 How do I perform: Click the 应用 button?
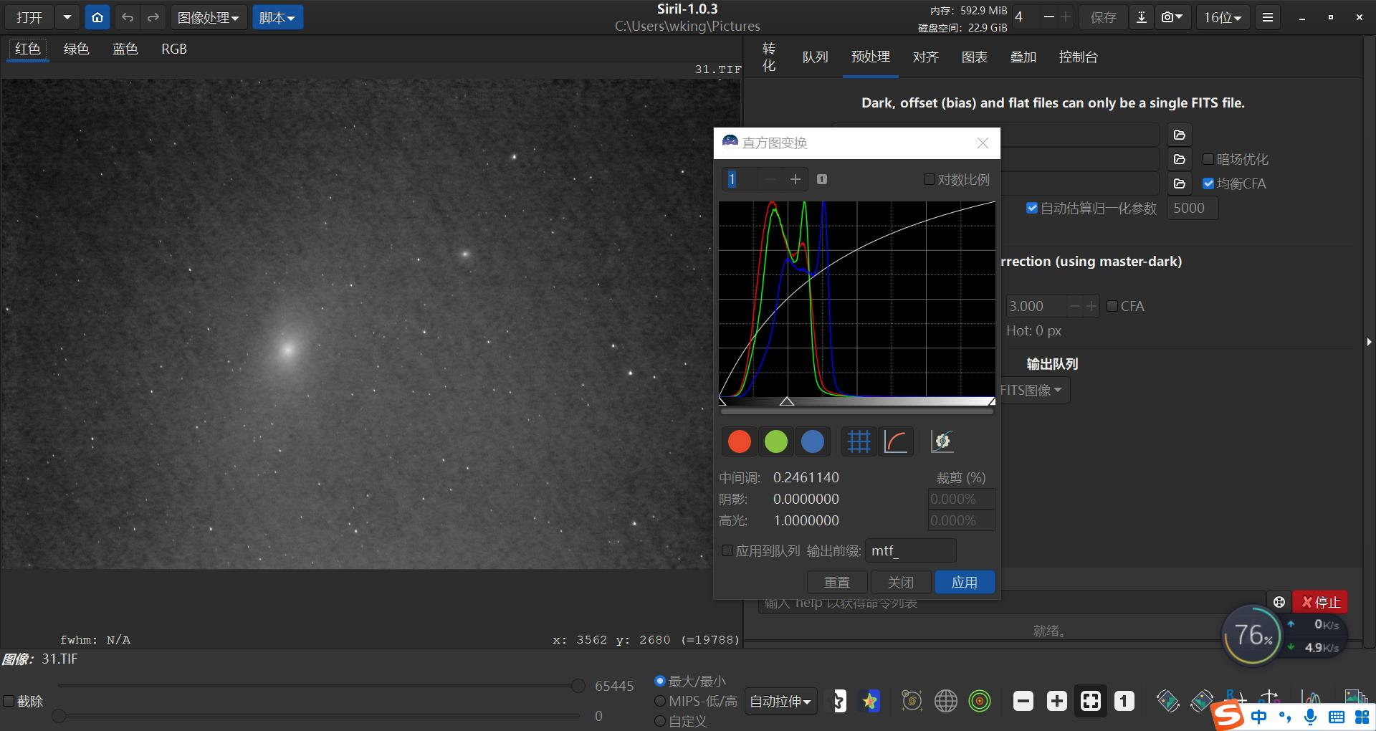click(965, 582)
